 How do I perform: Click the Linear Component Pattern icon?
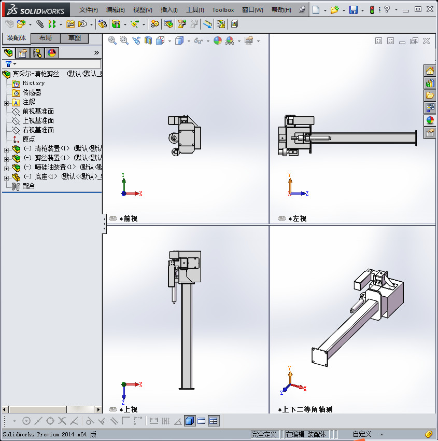(52, 24)
